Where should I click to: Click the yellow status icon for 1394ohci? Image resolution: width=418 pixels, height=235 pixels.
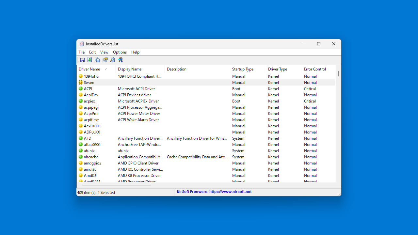81,76
